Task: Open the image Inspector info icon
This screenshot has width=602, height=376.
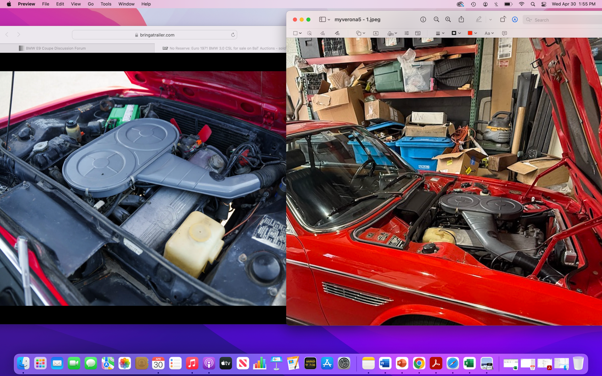Action: click(423, 20)
